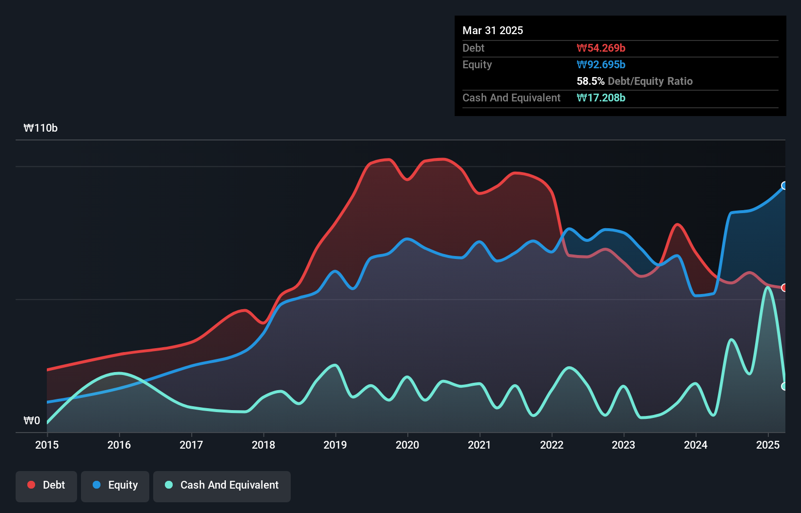Select the blue Equity endpoint marker on the chart

pyautogui.click(x=784, y=185)
